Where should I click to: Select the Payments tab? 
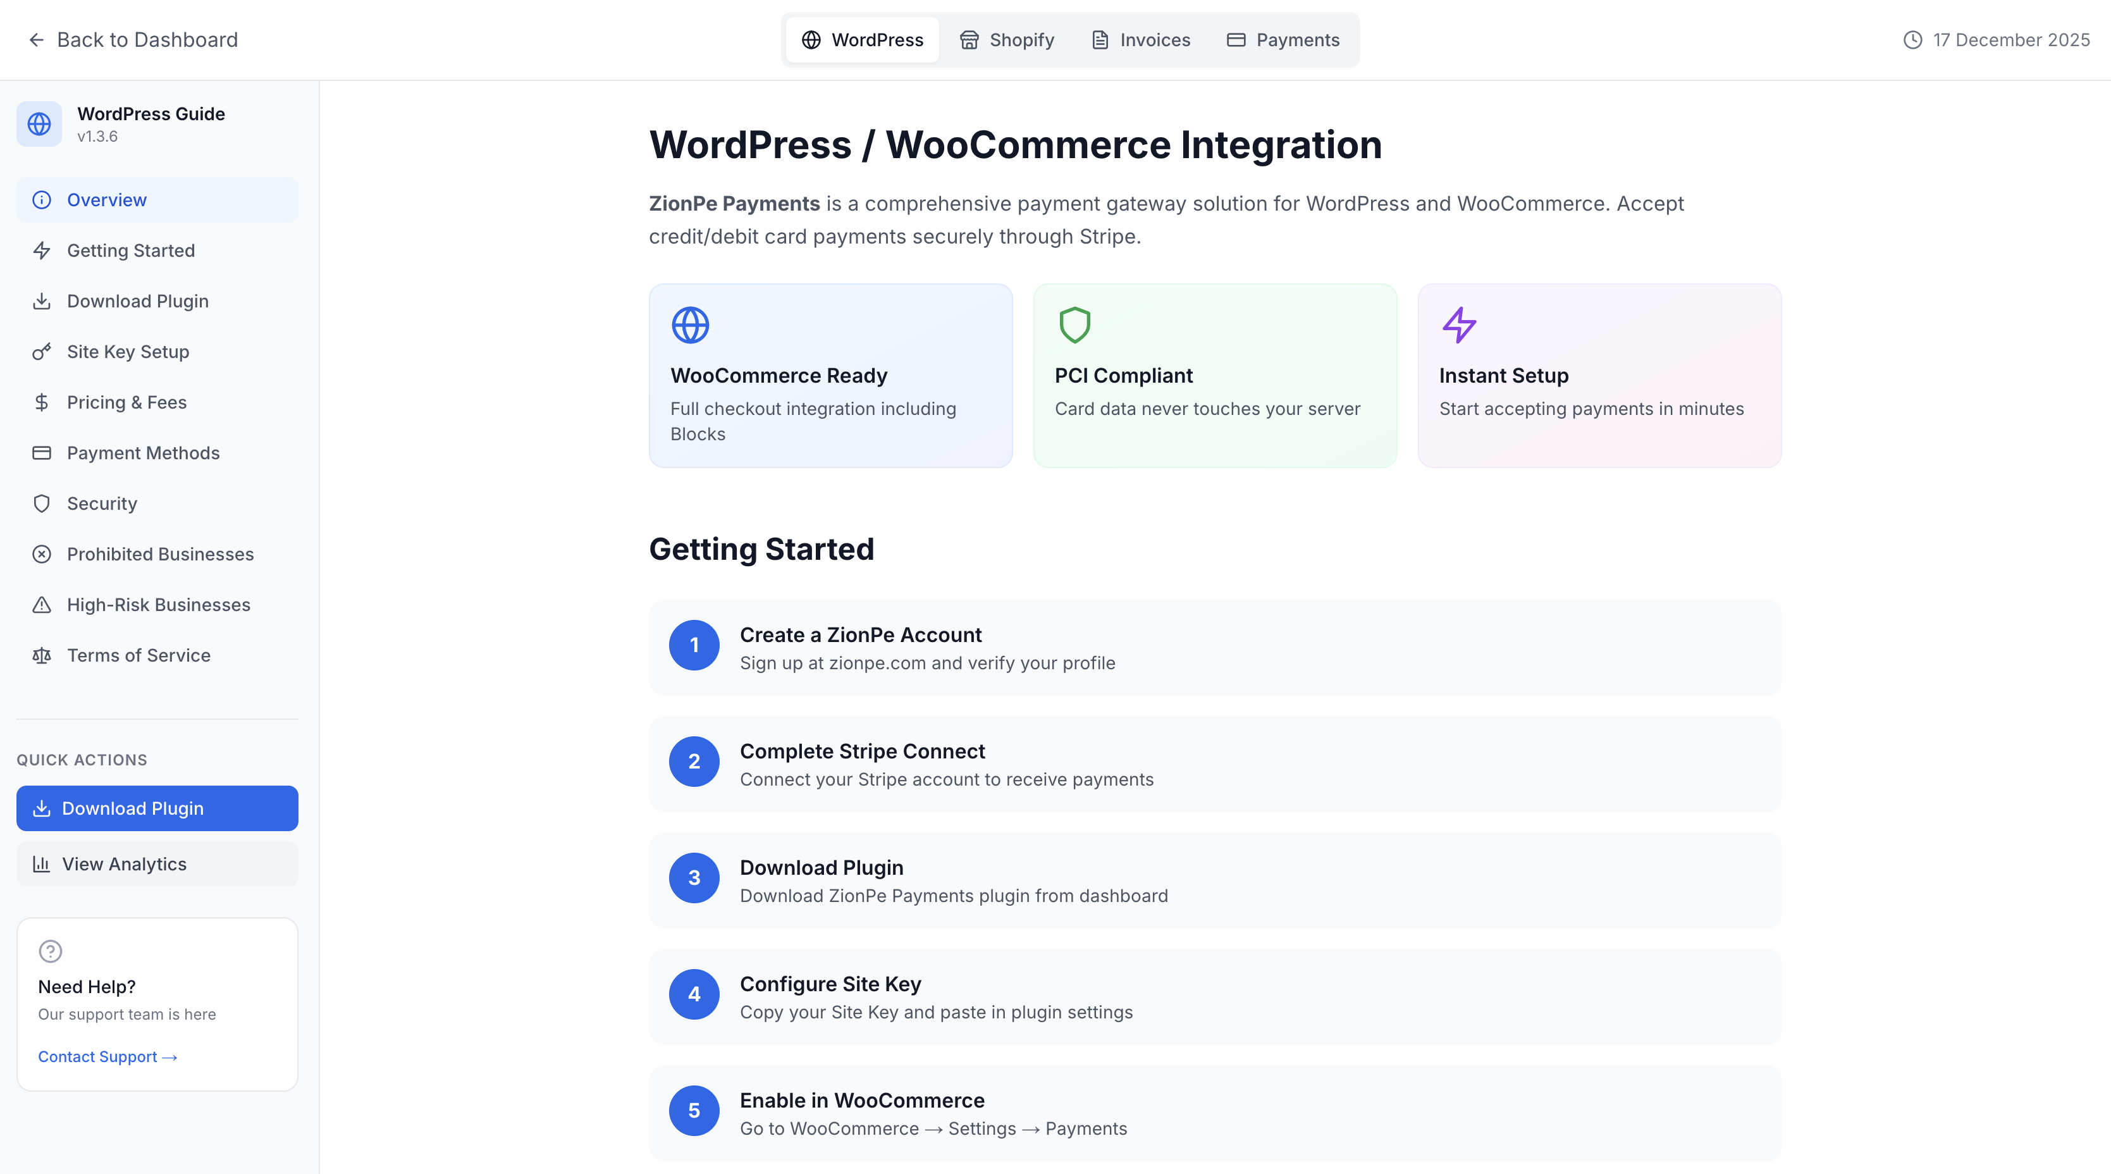click(1283, 40)
